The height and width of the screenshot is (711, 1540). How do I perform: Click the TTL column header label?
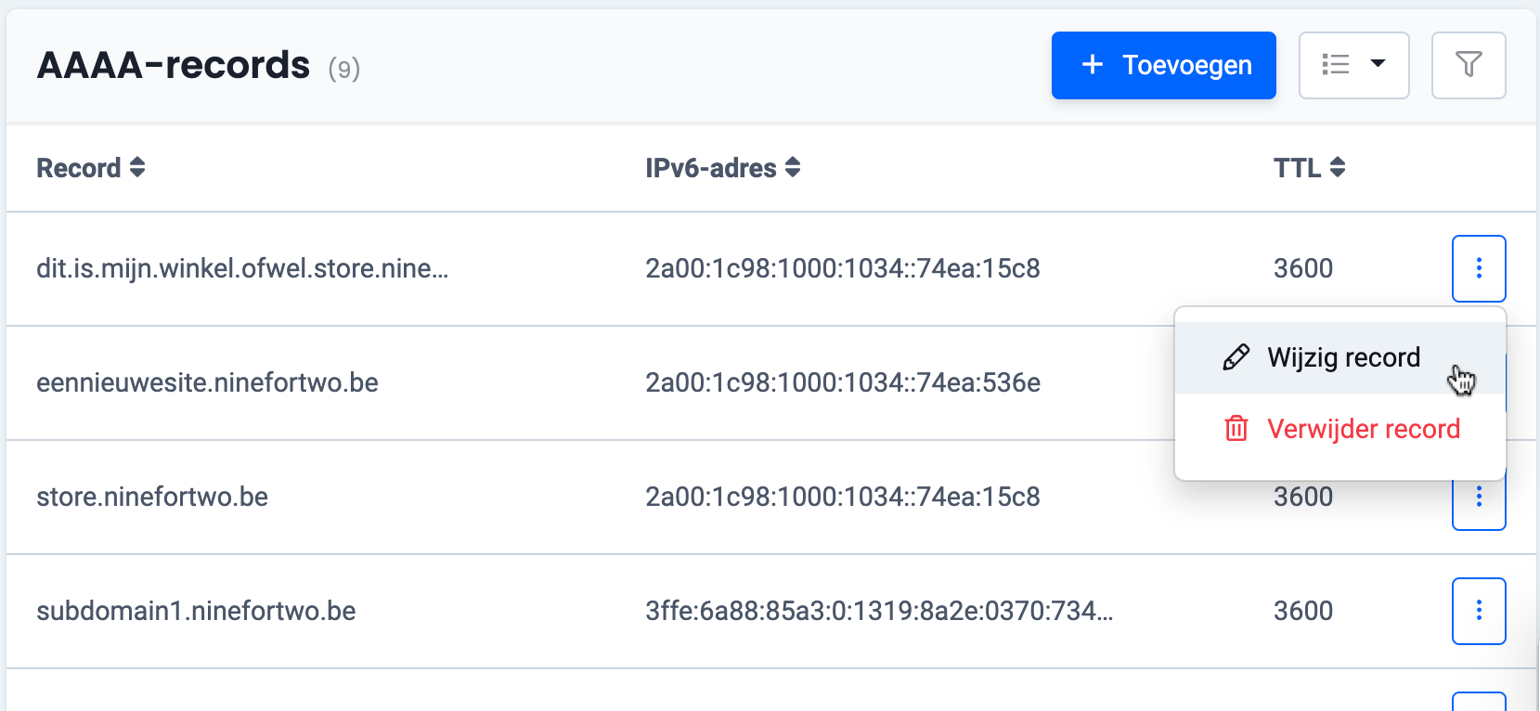coord(1296,168)
